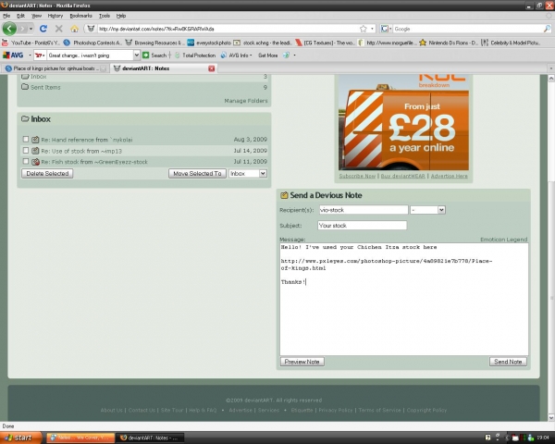Screen dimensions: 555x444
Task: Click the Send Note button
Action: pyautogui.click(x=508, y=362)
